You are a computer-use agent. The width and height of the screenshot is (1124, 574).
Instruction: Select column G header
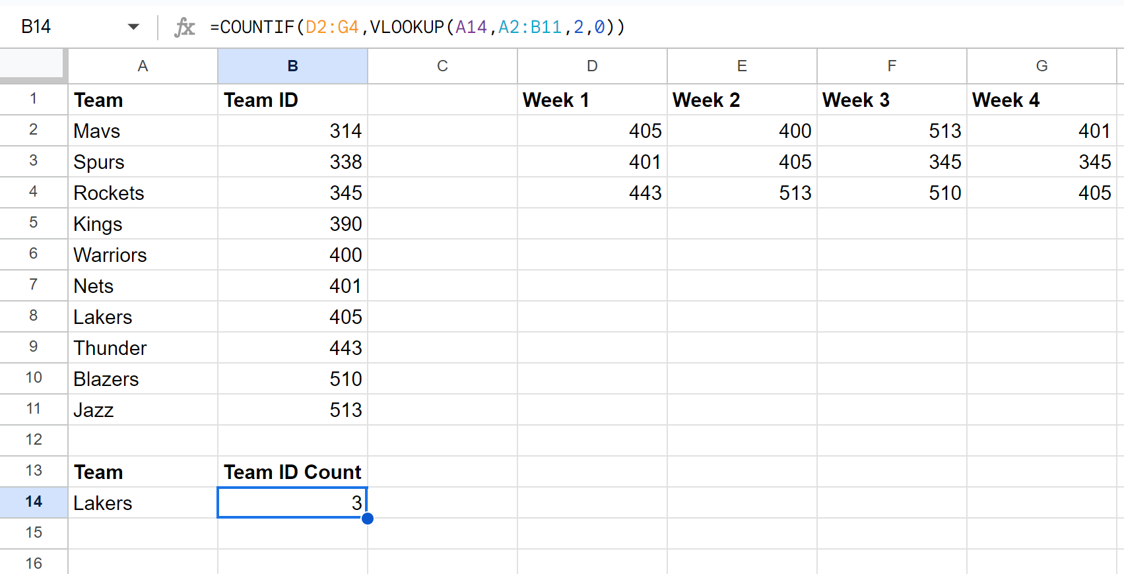click(1041, 66)
